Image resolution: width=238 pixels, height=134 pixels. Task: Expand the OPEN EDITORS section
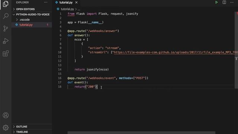32,9
